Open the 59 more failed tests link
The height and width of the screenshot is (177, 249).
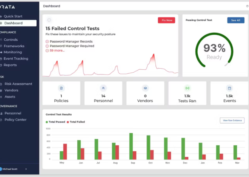pos(57,50)
